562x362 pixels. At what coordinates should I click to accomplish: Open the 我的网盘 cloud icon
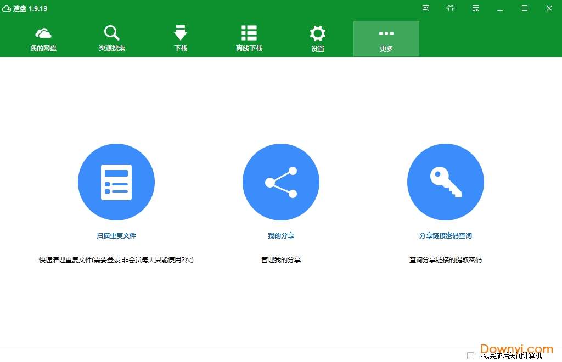point(43,33)
